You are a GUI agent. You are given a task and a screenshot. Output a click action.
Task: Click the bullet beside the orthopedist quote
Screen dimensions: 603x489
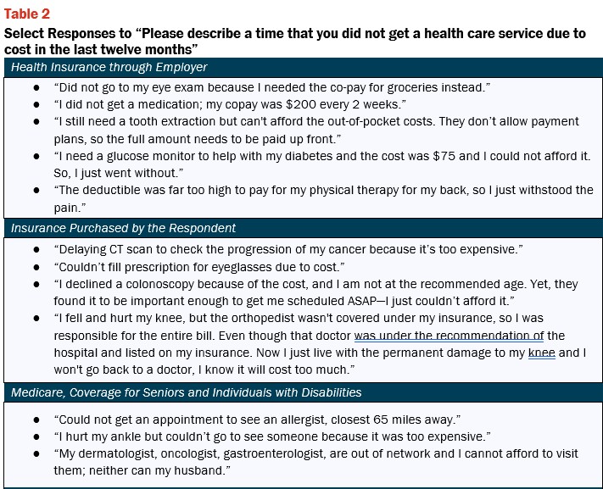pyautogui.click(x=36, y=319)
